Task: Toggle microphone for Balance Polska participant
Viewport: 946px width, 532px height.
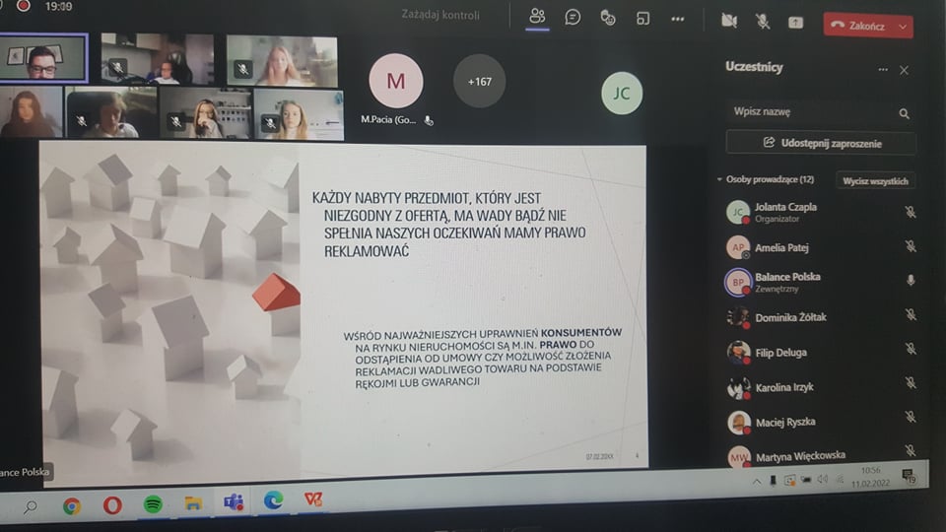Action: [x=911, y=281]
